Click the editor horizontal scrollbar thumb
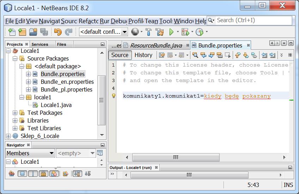The image size is (299, 194). click(176, 157)
